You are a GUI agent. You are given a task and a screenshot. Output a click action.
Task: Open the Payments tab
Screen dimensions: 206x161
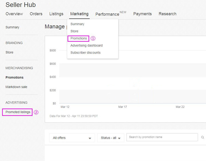(x=142, y=14)
